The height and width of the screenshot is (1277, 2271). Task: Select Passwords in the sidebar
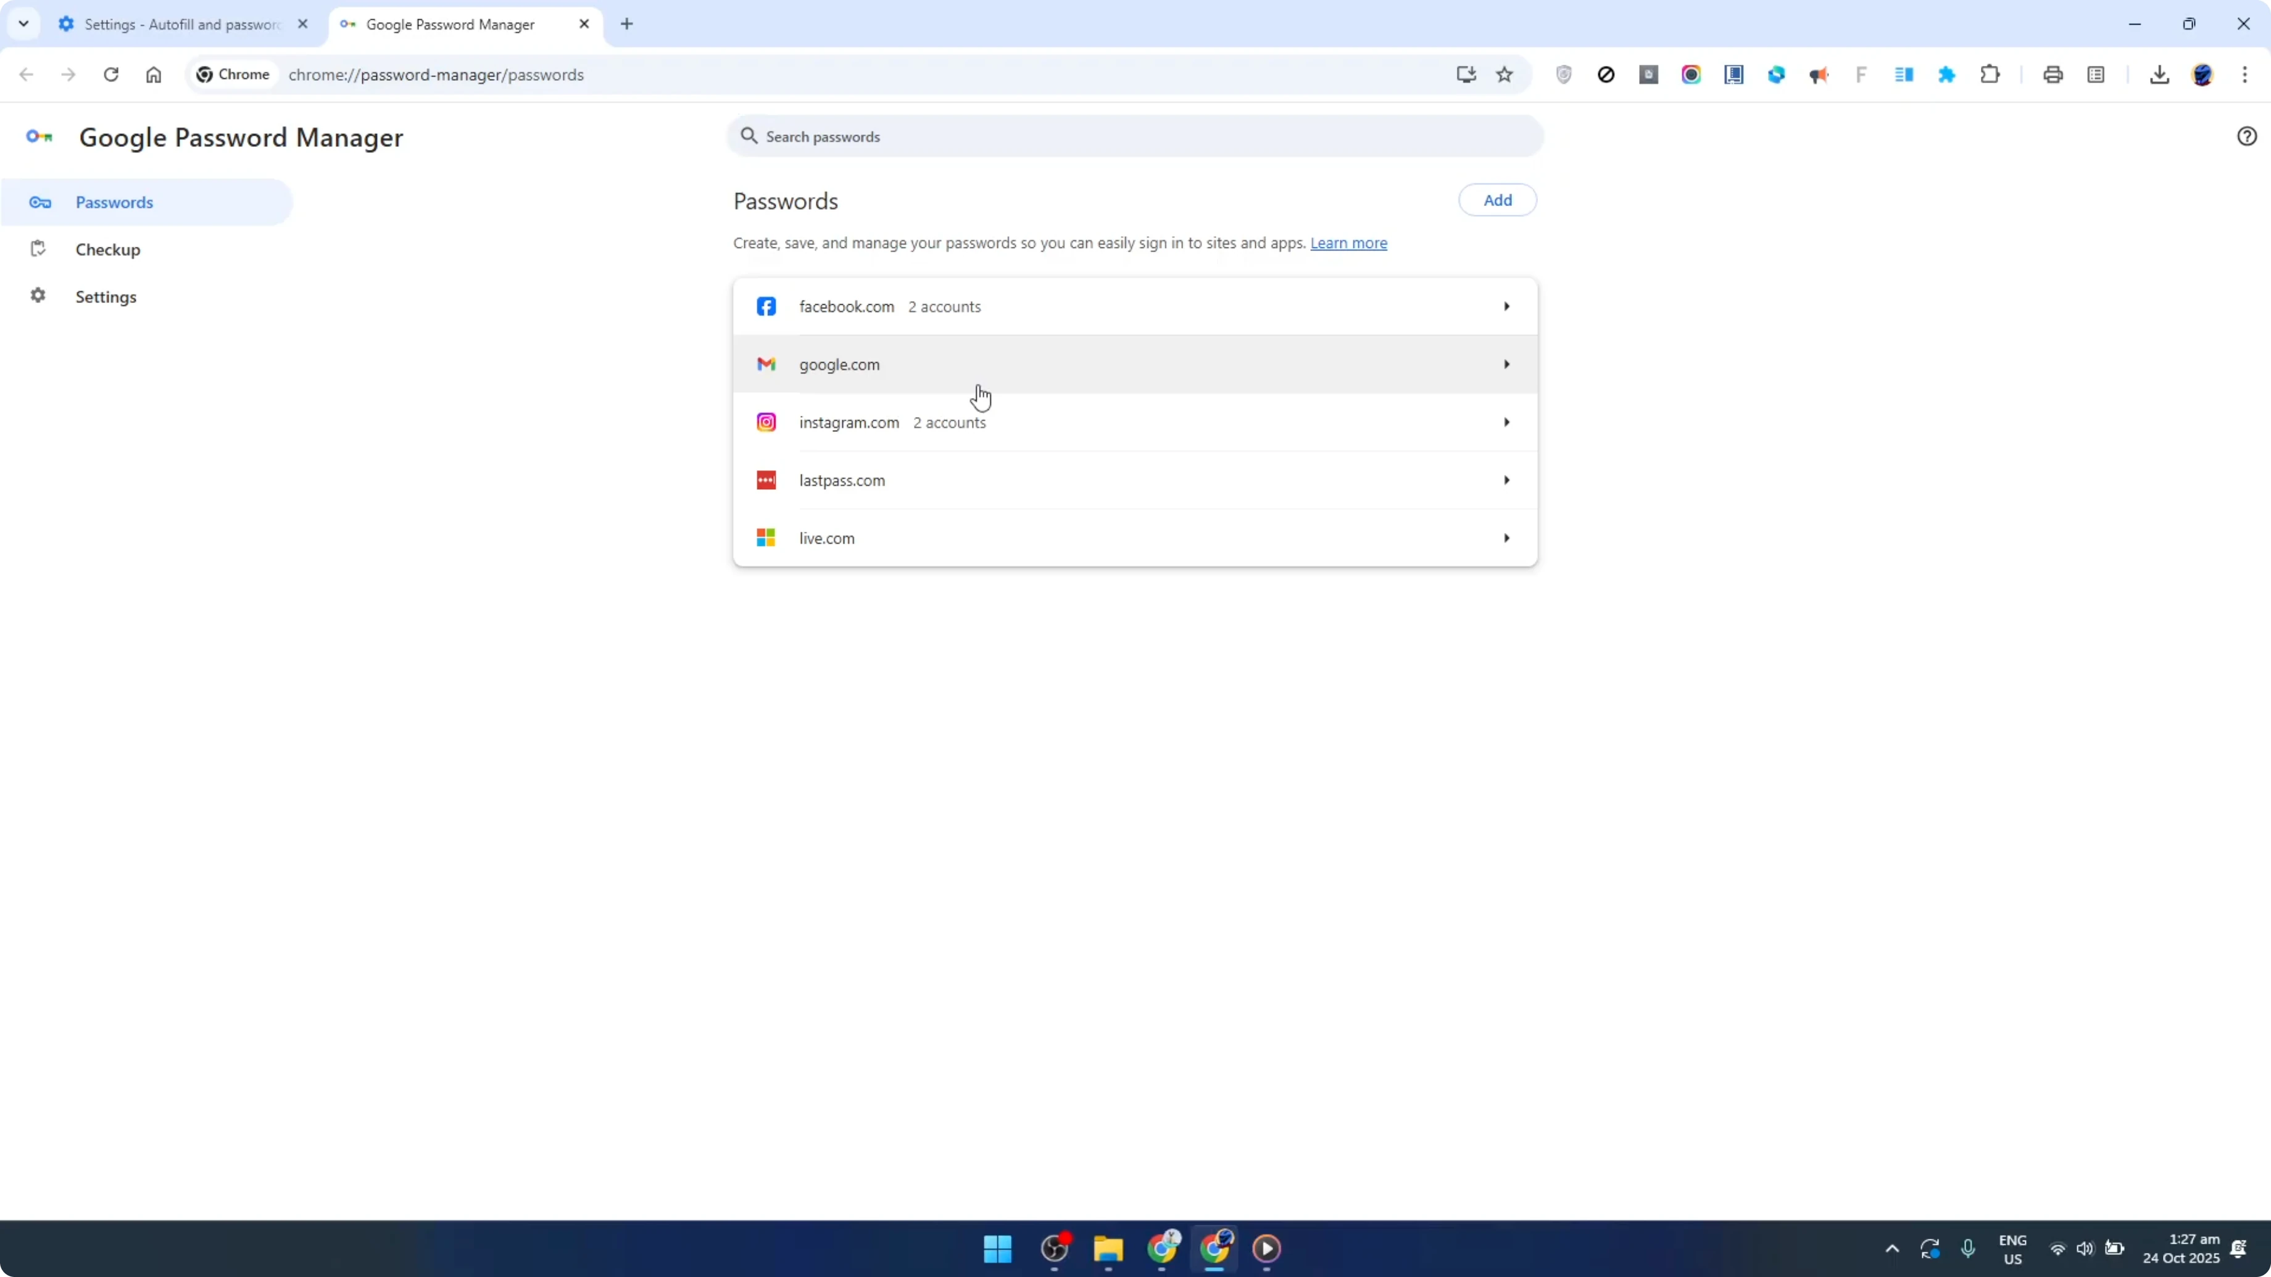146,202
